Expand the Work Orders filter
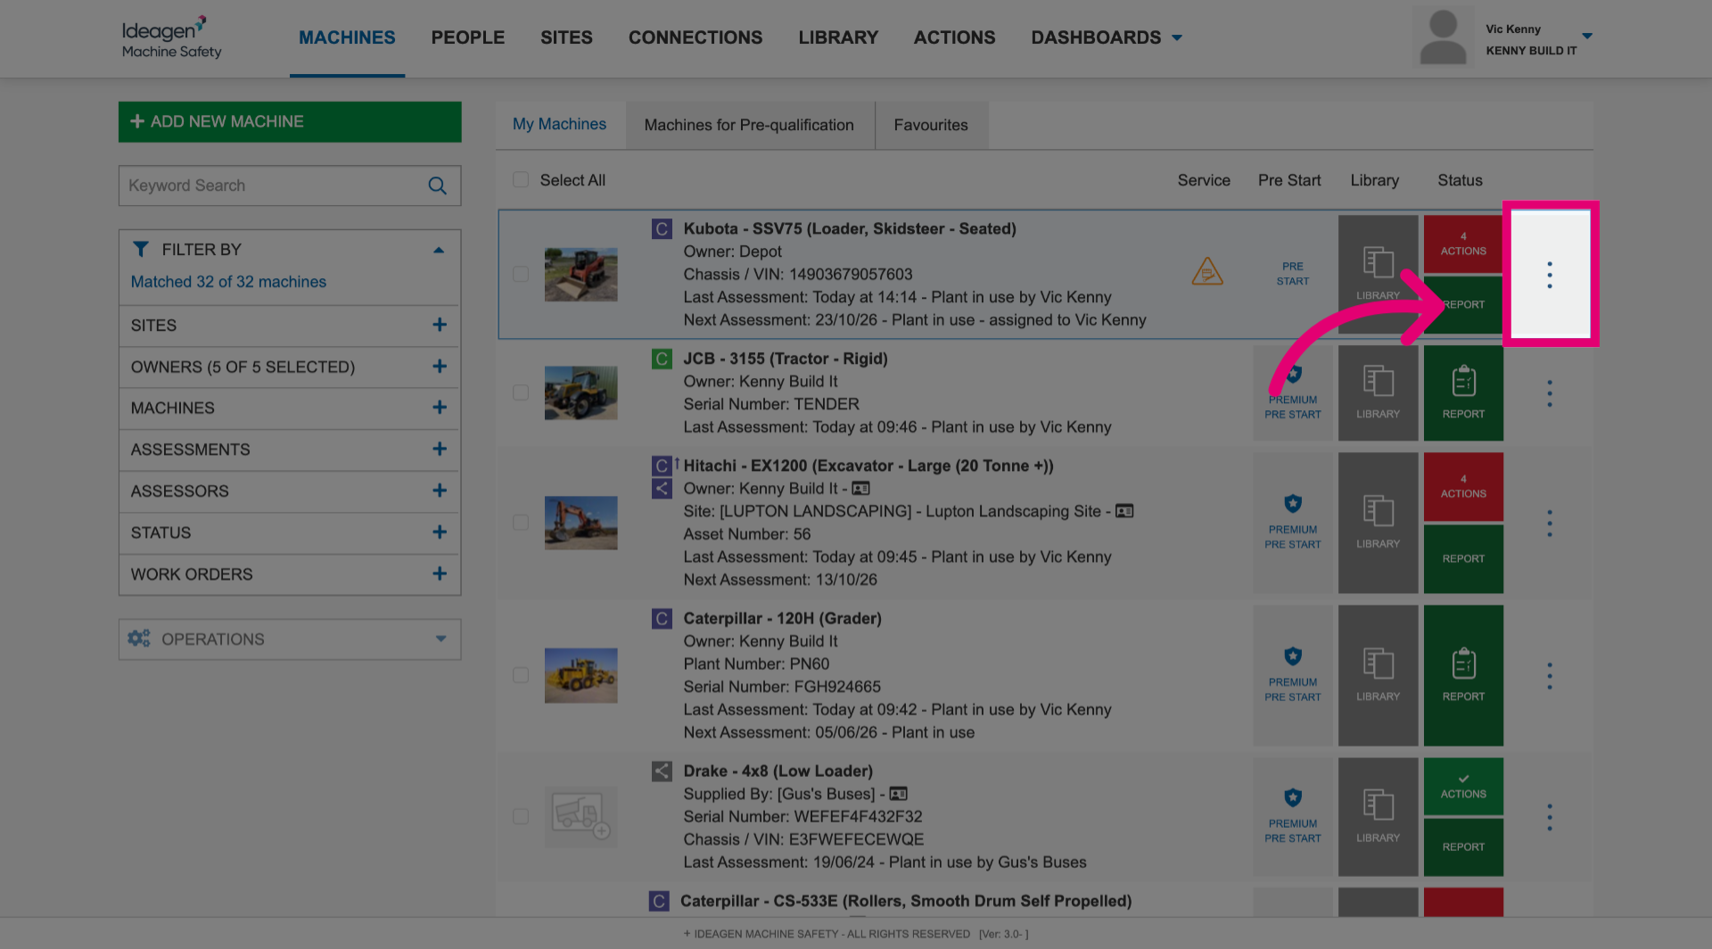 pos(440,574)
